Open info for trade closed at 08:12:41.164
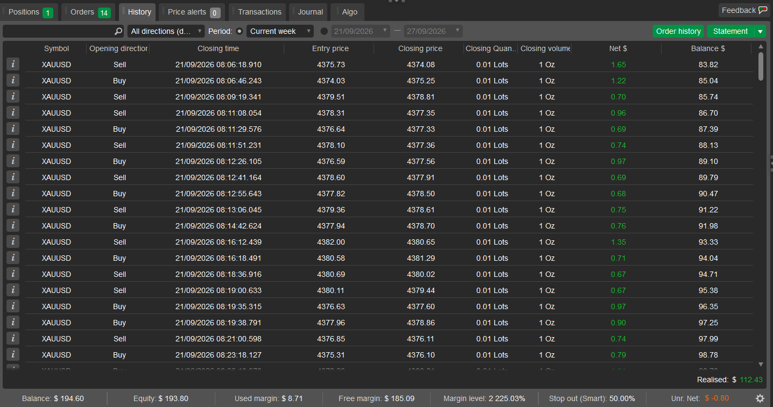Screen dimensions: 773x407 pos(13,177)
